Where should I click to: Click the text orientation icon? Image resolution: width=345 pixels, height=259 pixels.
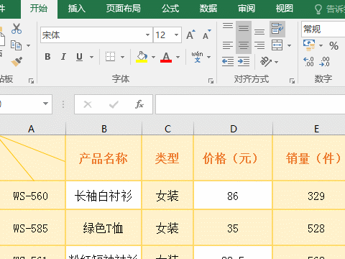pos(266,62)
